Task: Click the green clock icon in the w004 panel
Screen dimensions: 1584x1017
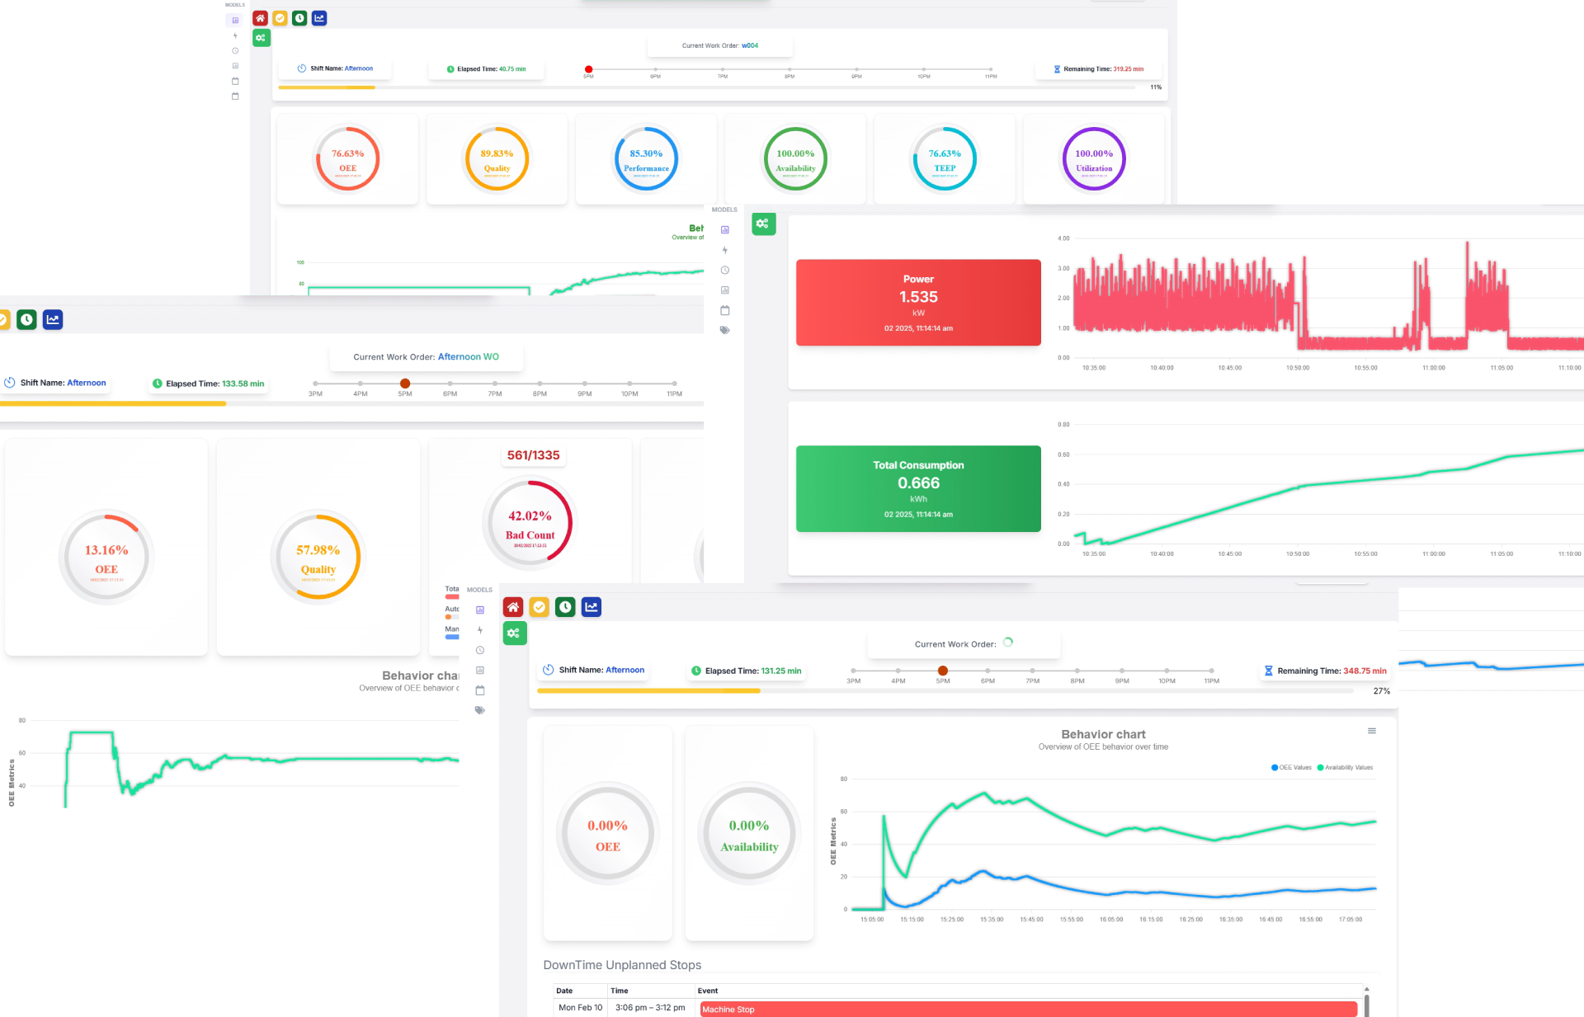Action: tap(299, 18)
